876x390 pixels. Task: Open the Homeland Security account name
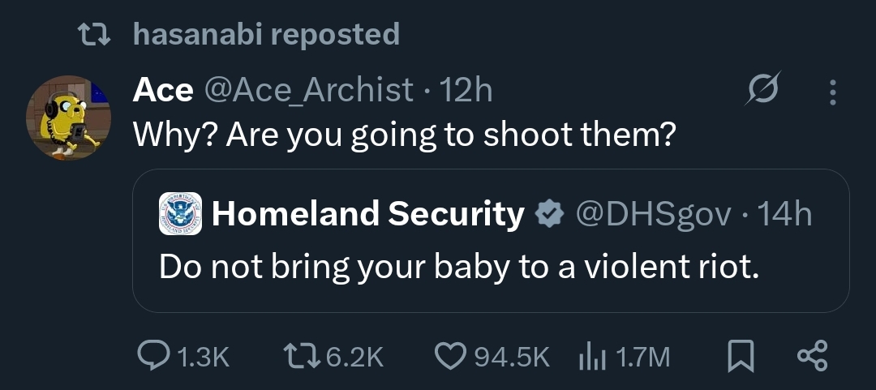click(x=367, y=214)
